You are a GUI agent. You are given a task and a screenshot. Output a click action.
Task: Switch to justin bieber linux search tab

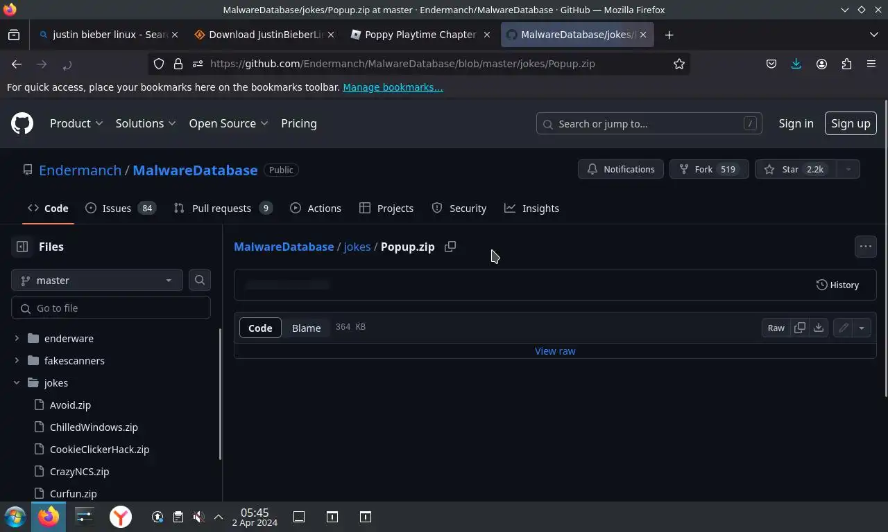(x=108, y=35)
